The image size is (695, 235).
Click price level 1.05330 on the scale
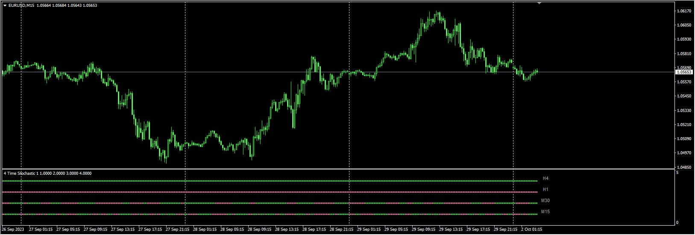(x=684, y=111)
